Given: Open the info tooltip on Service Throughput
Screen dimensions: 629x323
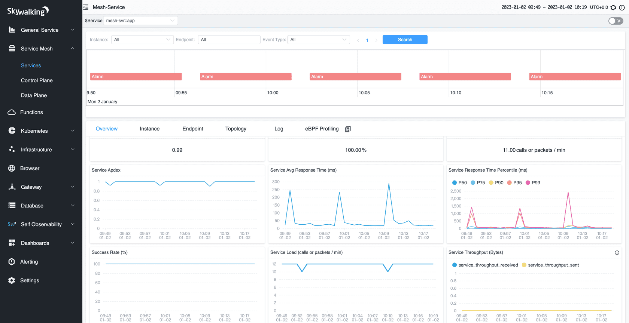Looking at the screenshot, I should pos(617,253).
